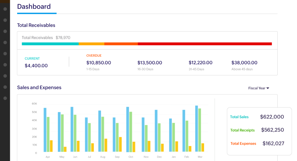Click the Total Sales legend label
The image size is (297, 161).
click(x=239, y=117)
